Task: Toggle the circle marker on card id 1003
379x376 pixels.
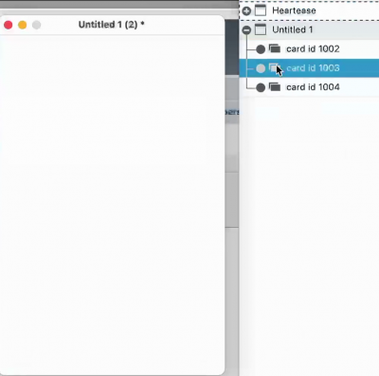Action: 261,68
